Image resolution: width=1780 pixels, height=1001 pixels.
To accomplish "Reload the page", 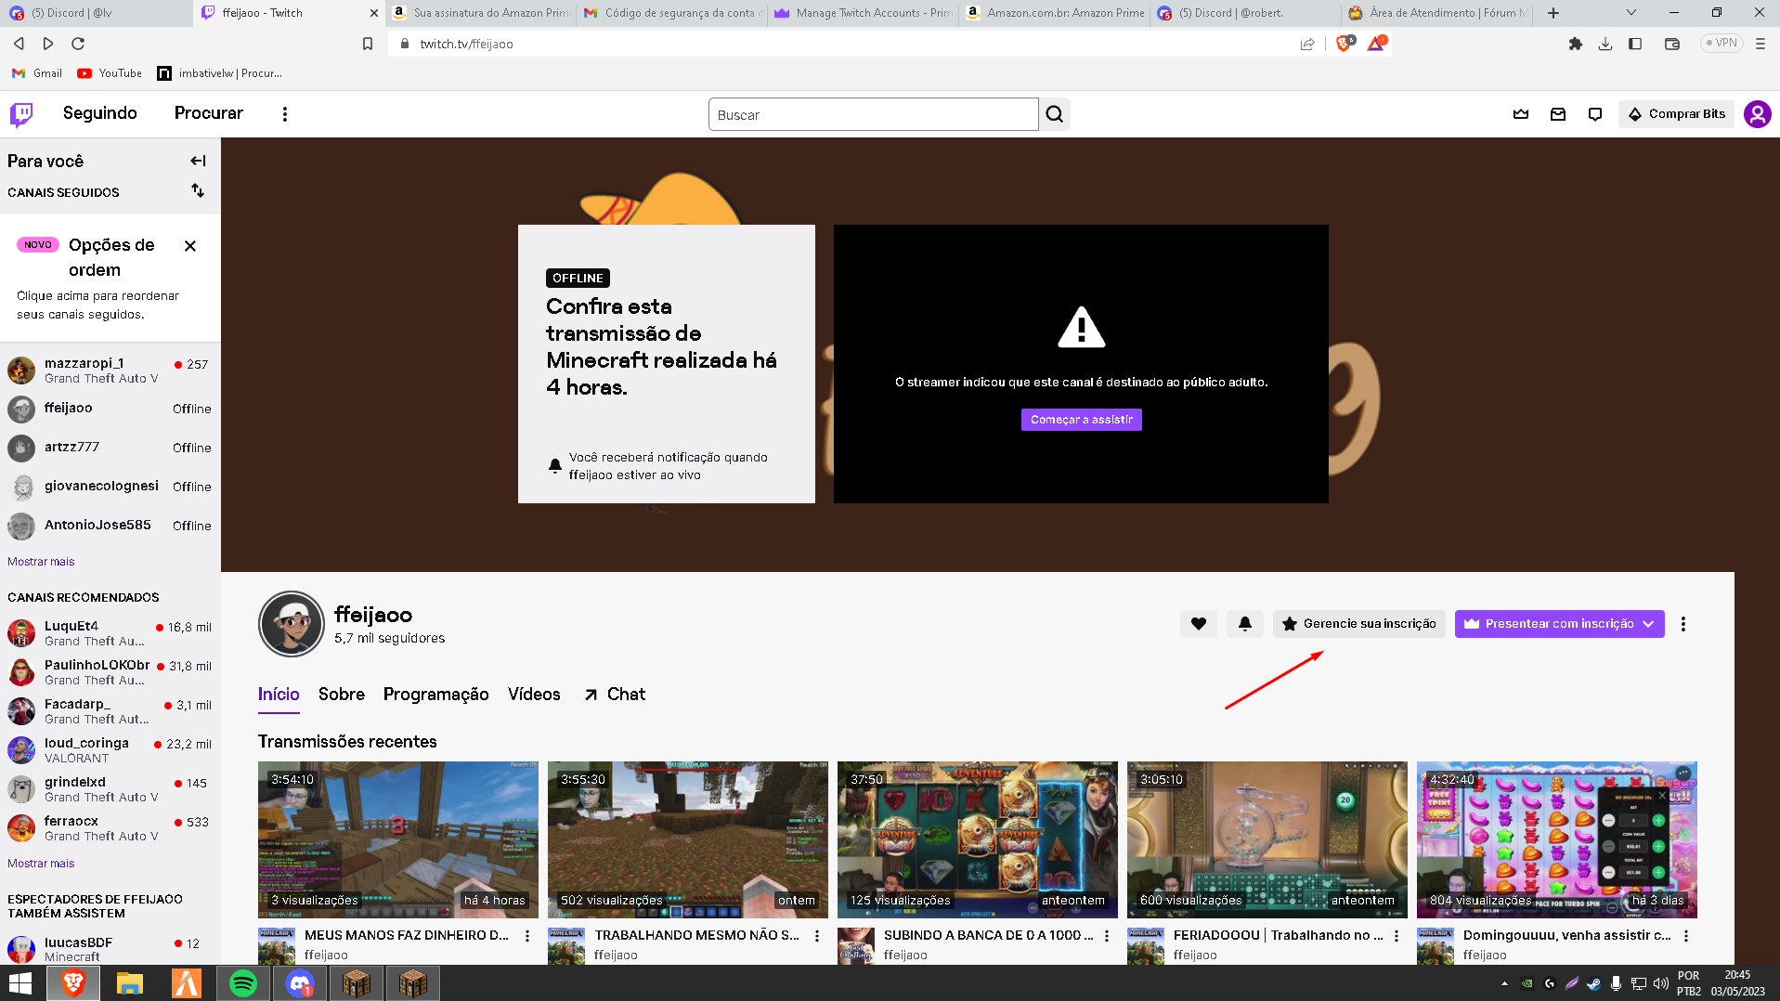I will pyautogui.click(x=78, y=44).
